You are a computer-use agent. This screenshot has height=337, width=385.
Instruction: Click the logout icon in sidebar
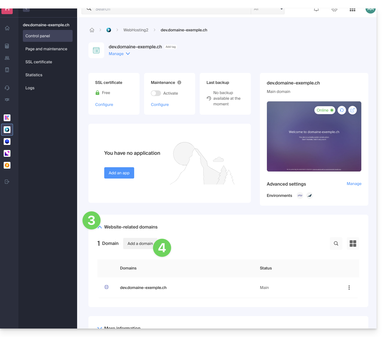click(7, 182)
